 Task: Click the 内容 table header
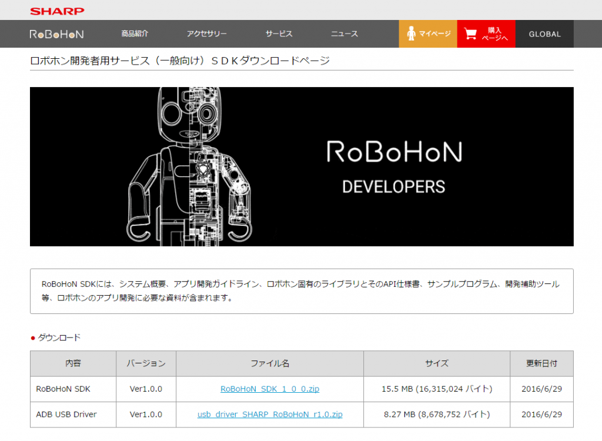[73, 363]
